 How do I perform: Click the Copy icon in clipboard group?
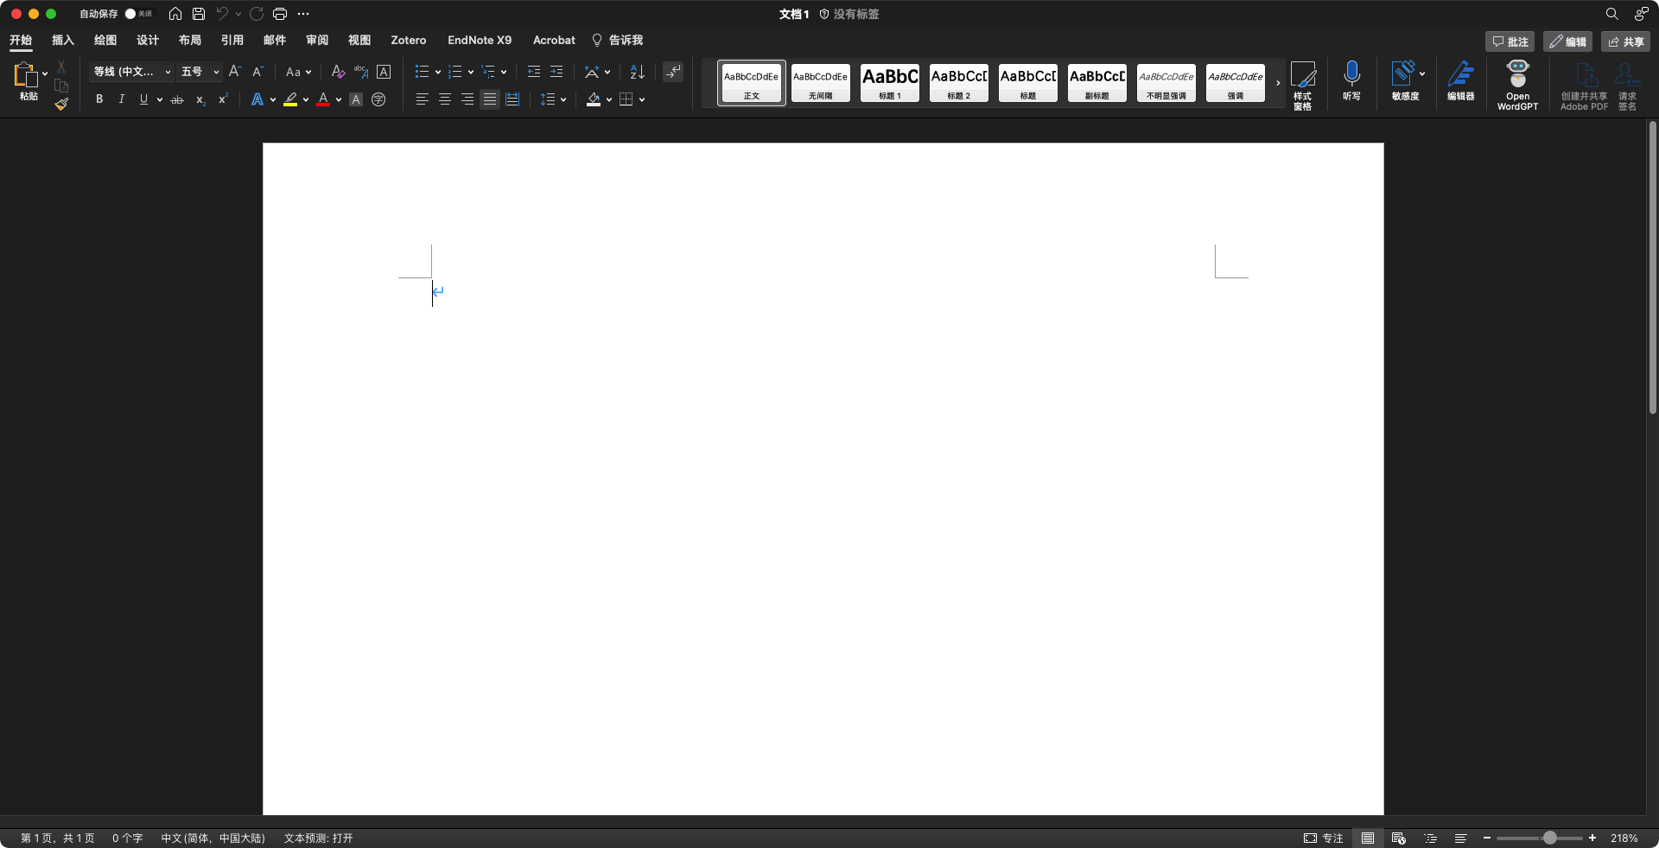click(x=61, y=86)
